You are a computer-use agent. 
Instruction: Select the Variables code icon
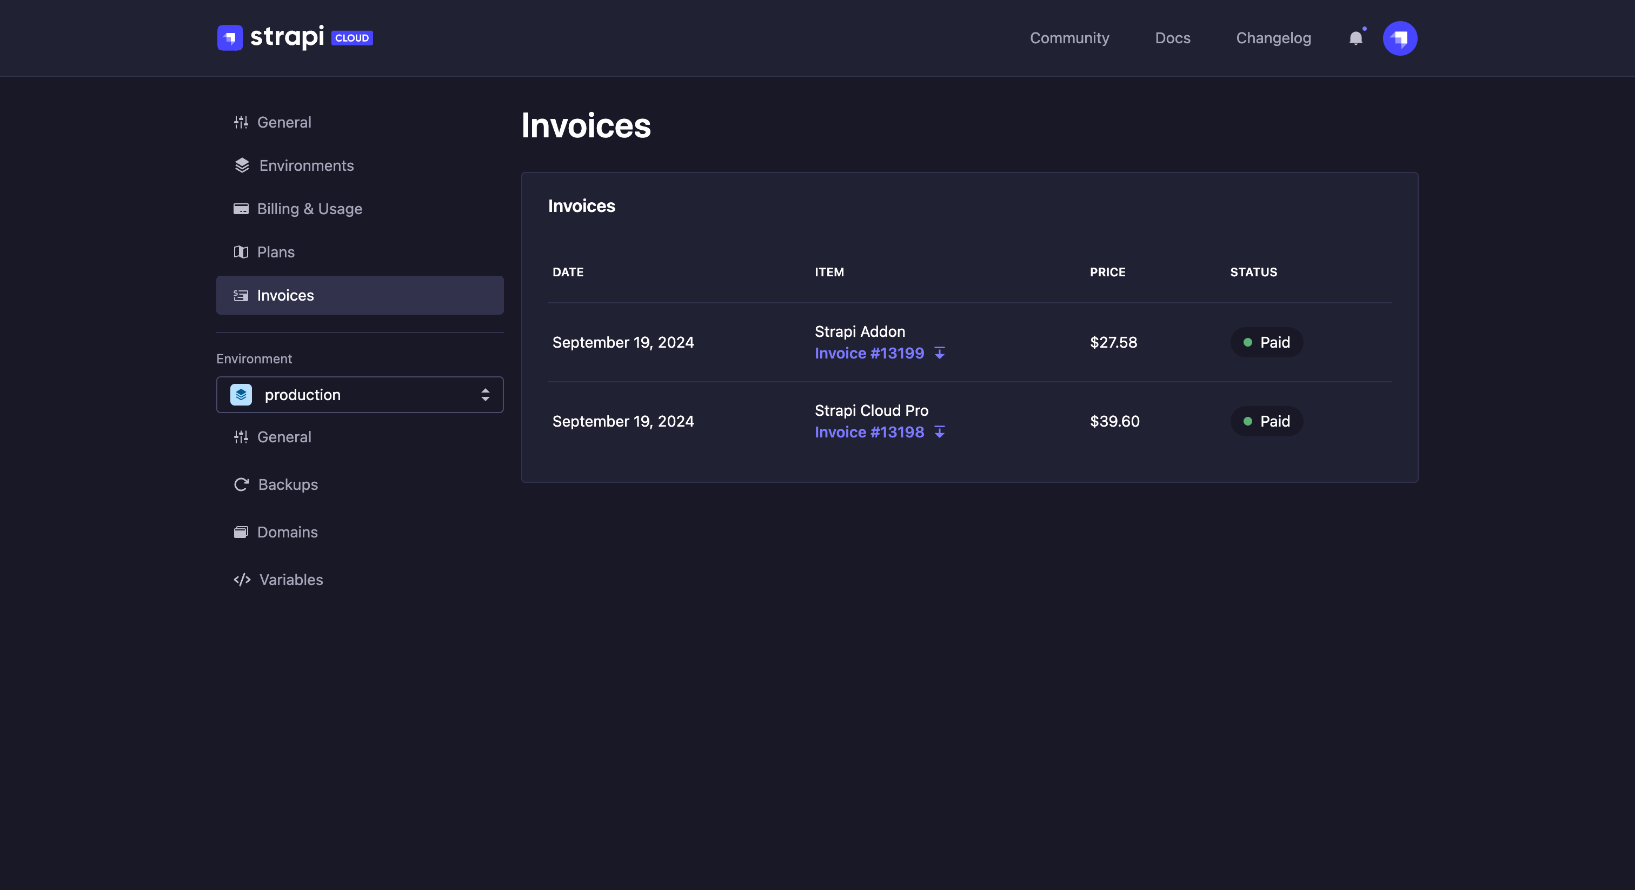[x=241, y=580]
